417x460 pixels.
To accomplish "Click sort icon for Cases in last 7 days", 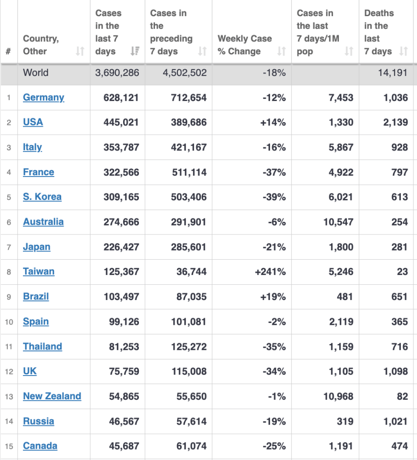I will click(x=135, y=51).
